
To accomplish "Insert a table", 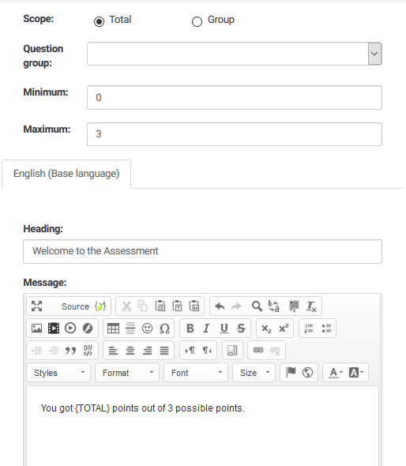I will click(113, 328).
